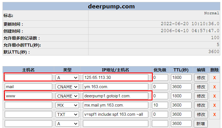The width and height of the screenshot is (222, 128).
Task: Change record type of www row
Action: (x=67, y=96)
